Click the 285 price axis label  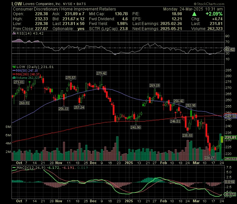tap(229, 70)
